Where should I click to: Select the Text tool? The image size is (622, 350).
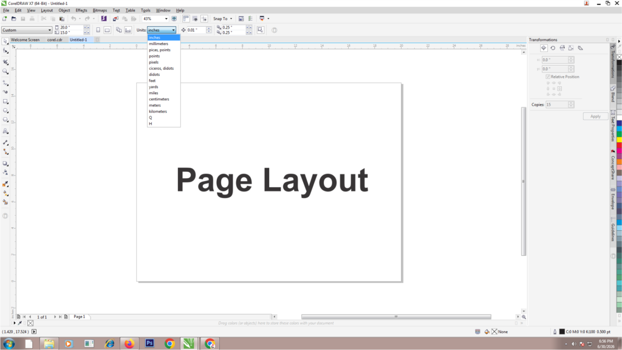[5, 131]
